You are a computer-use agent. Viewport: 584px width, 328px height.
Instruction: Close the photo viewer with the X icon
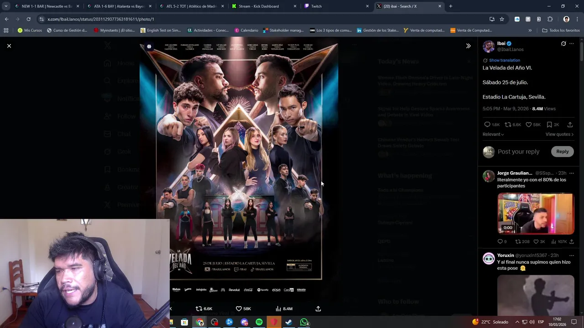9,46
